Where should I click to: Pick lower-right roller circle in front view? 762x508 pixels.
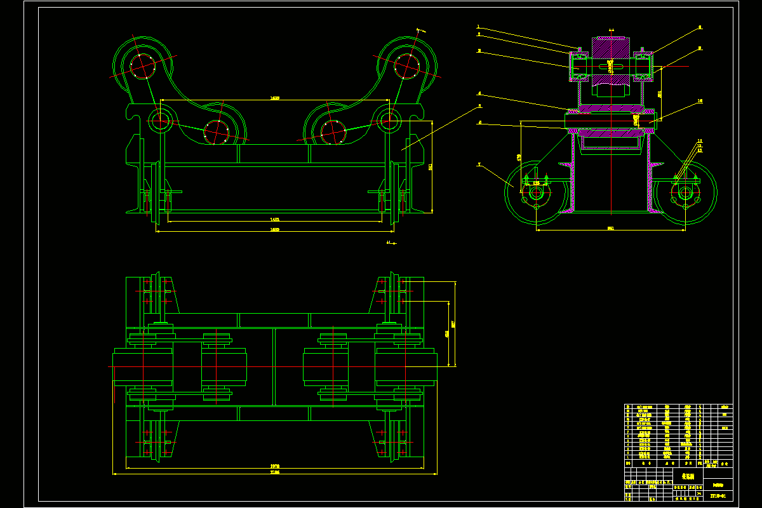pos(332,133)
